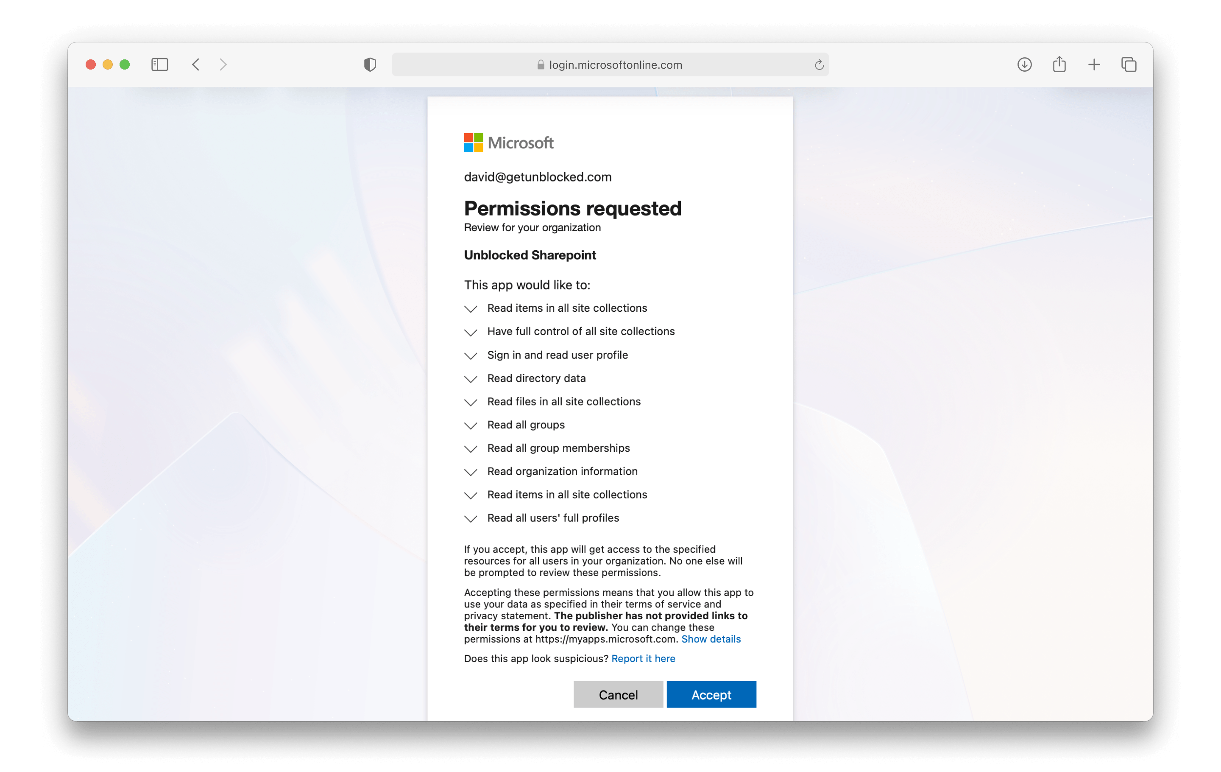Viewport: 1221px width, 772px height.
Task: Show downloads with the download icon
Action: [x=1024, y=64]
